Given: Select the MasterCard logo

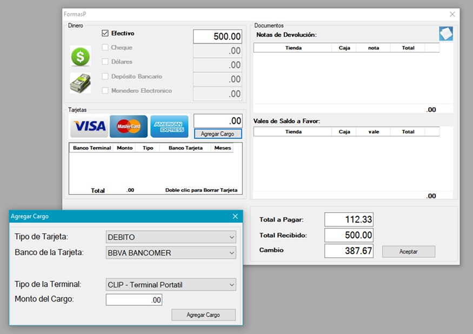Looking at the screenshot, I should [x=129, y=126].
